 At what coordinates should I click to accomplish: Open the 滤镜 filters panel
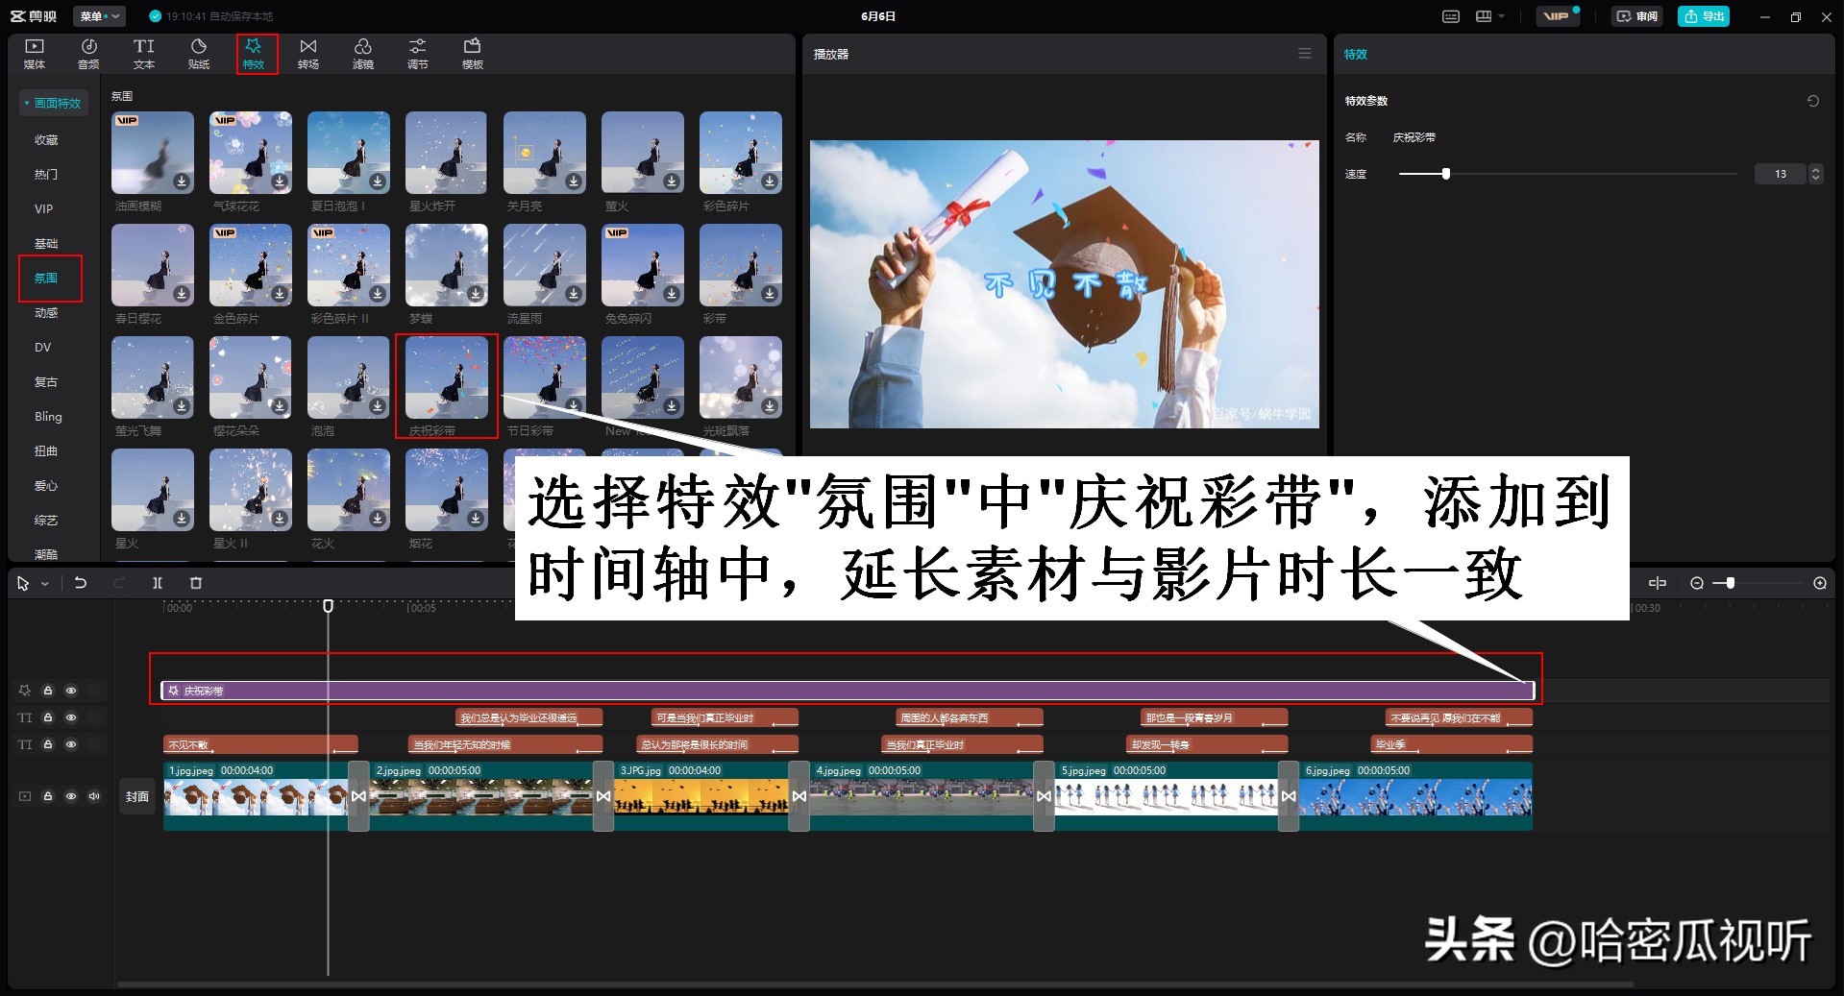(x=362, y=53)
